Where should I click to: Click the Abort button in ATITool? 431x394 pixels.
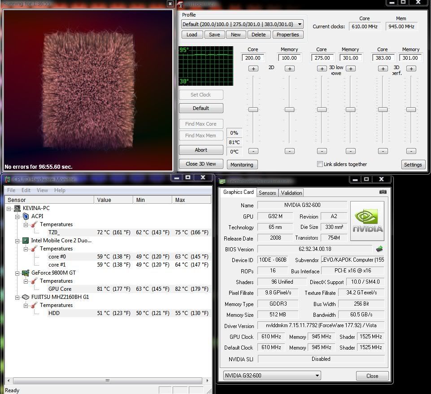click(x=201, y=150)
